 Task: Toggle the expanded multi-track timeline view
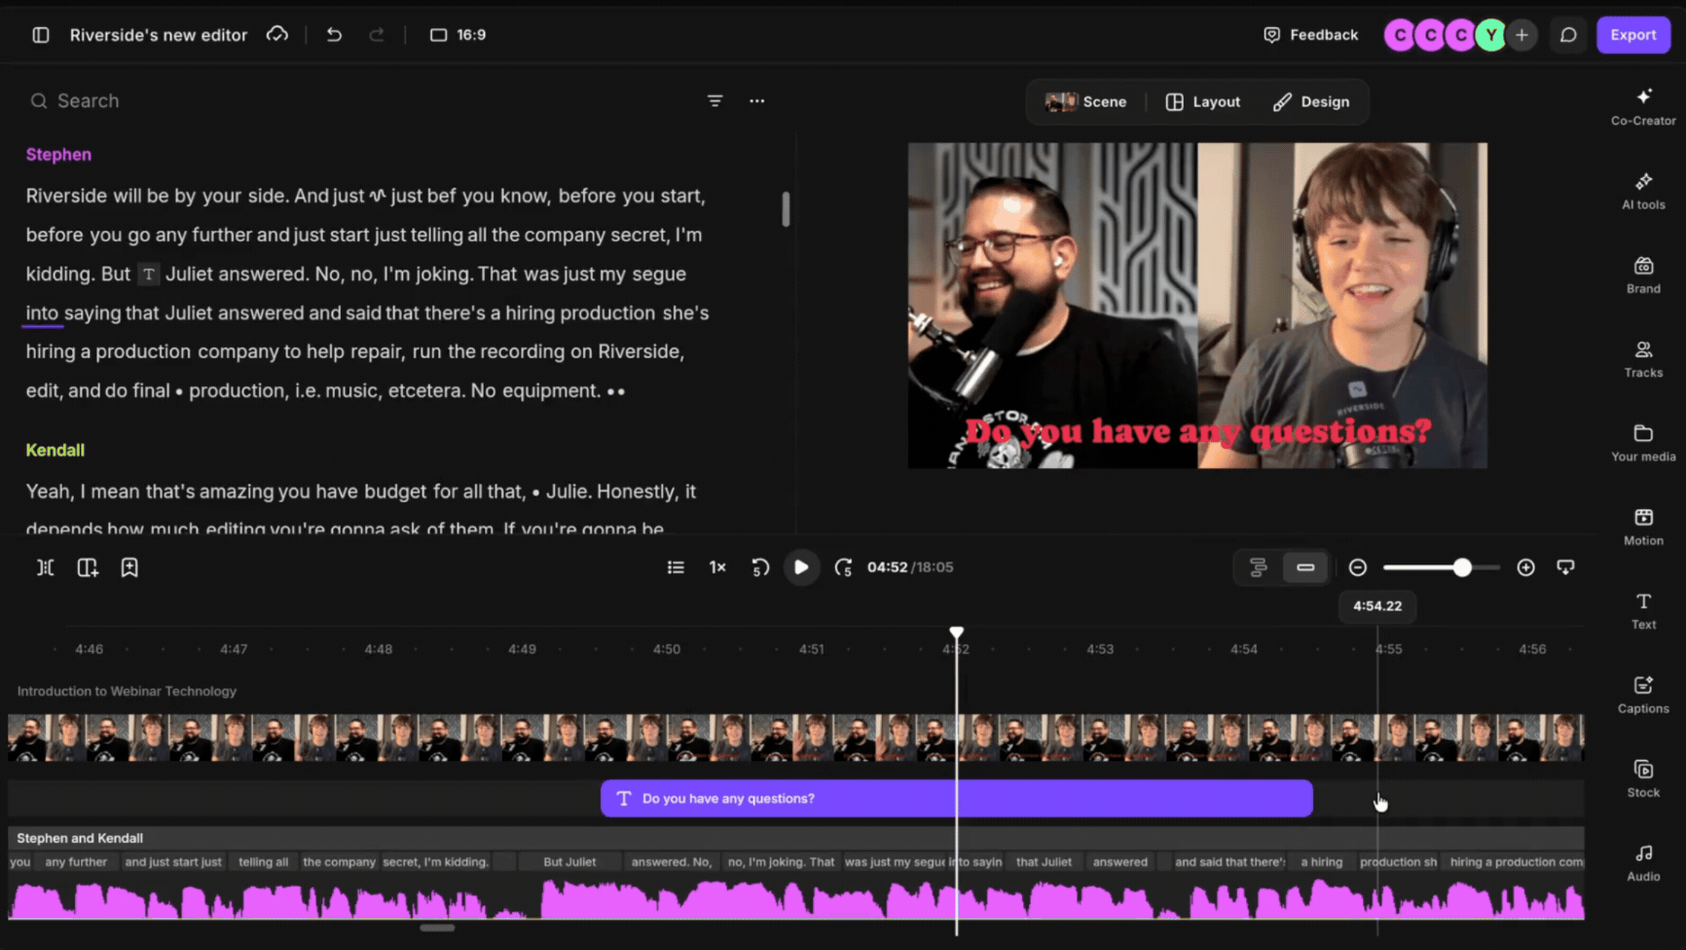tap(1258, 567)
